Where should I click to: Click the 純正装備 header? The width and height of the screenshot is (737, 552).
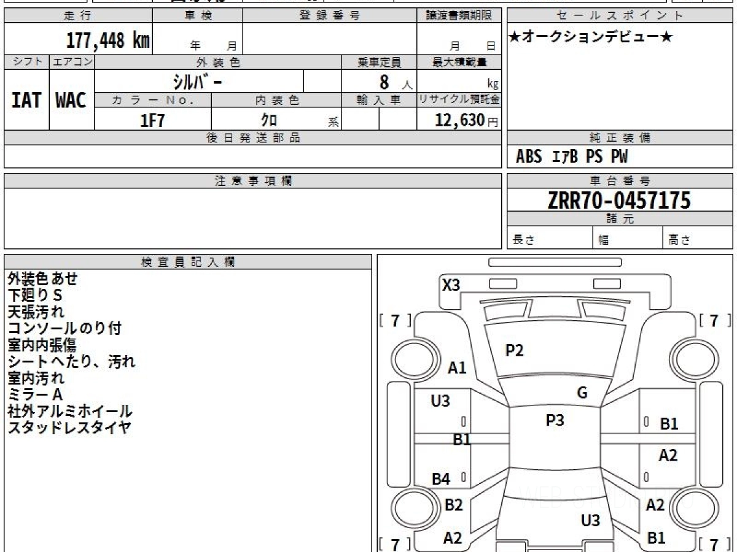click(x=620, y=138)
